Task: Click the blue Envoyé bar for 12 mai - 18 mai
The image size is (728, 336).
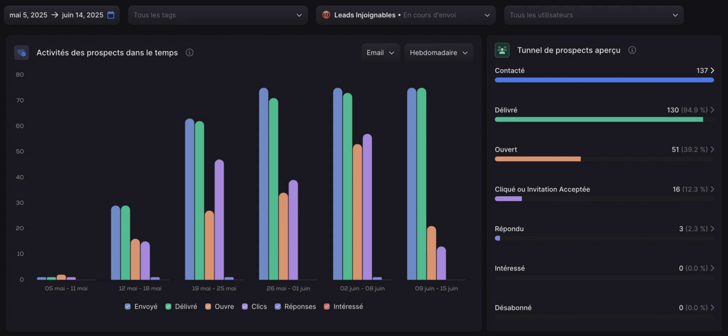Action: click(x=116, y=243)
